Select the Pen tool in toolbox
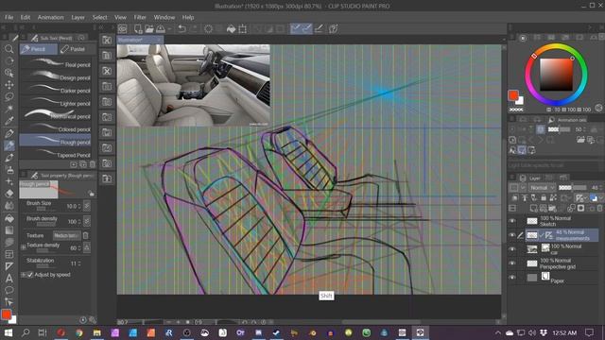 tap(9, 133)
